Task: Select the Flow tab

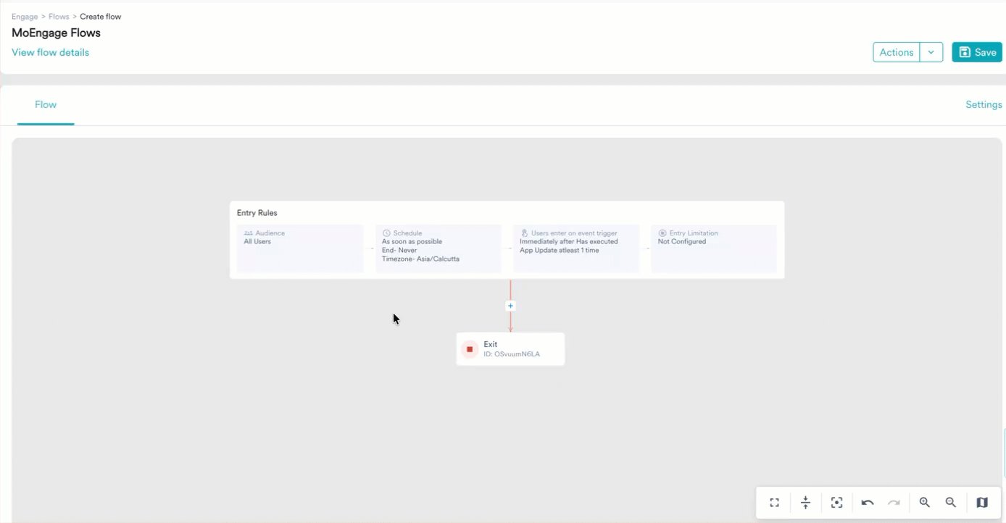Action: tap(46, 104)
